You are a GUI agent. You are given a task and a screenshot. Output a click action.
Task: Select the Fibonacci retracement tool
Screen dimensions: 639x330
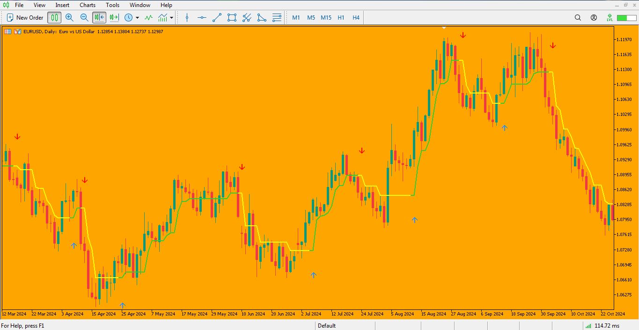277,18
